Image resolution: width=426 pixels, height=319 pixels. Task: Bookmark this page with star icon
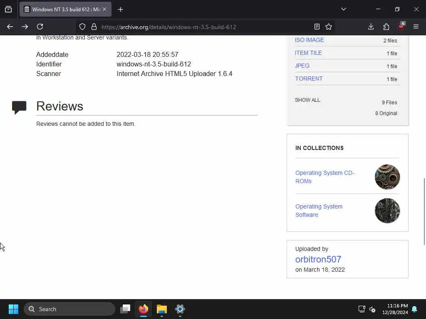[329, 27]
